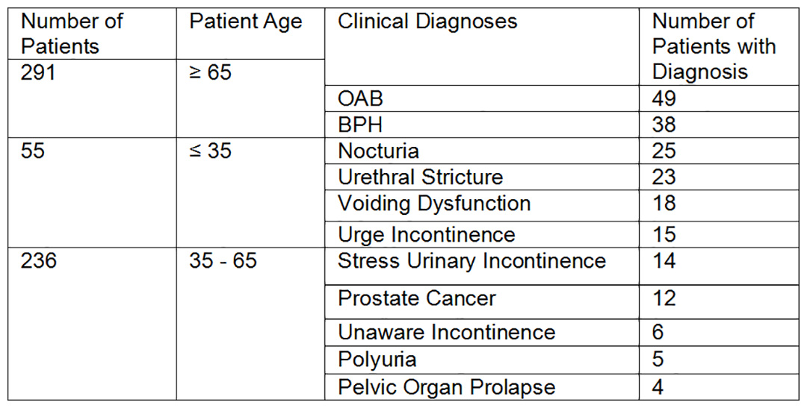Viewport: 807px width, 408px height.
Task: Click the Nocturia row cell
Action: [x=482, y=151]
